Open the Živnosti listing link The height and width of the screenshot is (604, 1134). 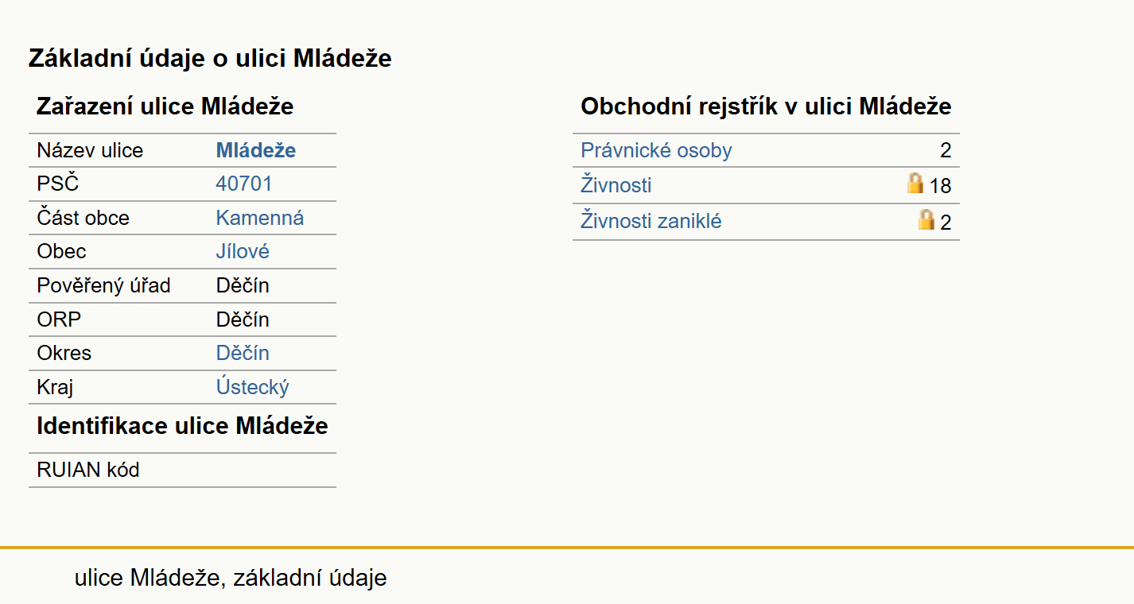click(x=616, y=185)
